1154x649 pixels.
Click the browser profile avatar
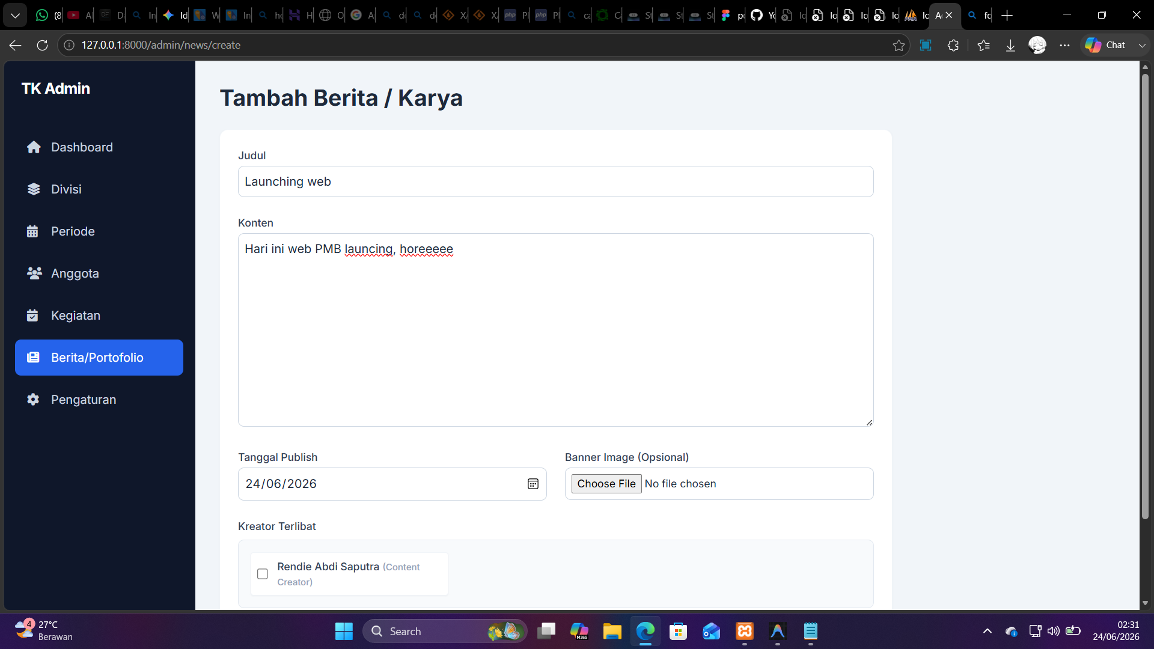[1037, 45]
